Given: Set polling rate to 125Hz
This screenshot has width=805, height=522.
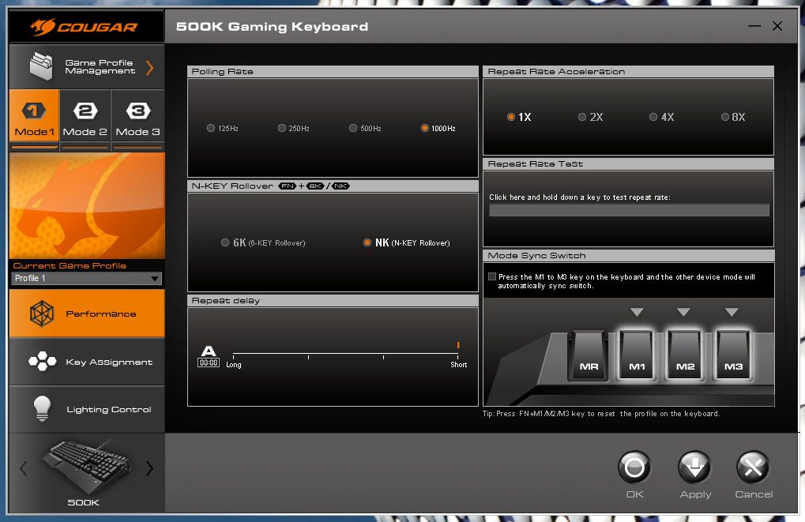Looking at the screenshot, I should (x=211, y=128).
